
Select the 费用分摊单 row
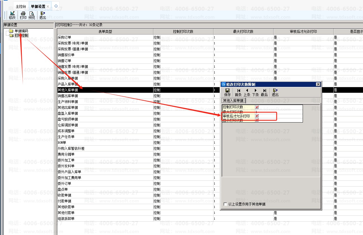pyautogui.click(x=210, y=154)
